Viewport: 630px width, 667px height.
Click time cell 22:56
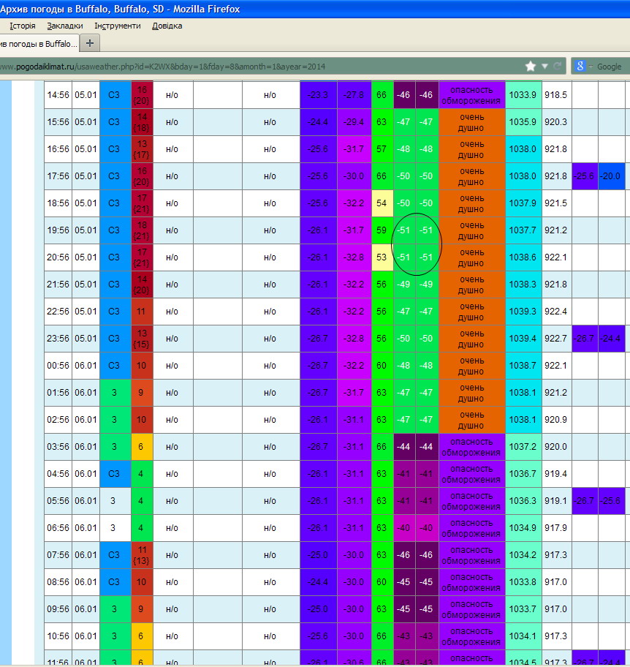(x=58, y=312)
